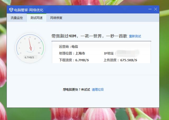The width and height of the screenshot is (169, 120).
Task: Select the 运营商：电信 text
Action: click(68, 47)
